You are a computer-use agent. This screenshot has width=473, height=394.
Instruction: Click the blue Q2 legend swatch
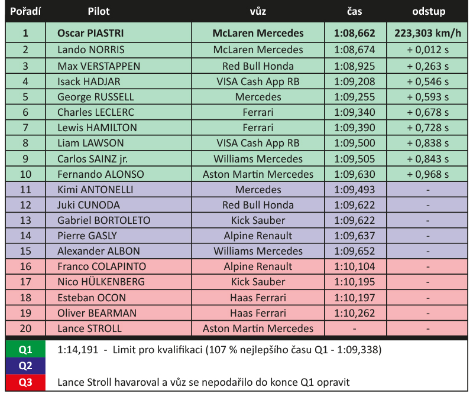point(25,366)
